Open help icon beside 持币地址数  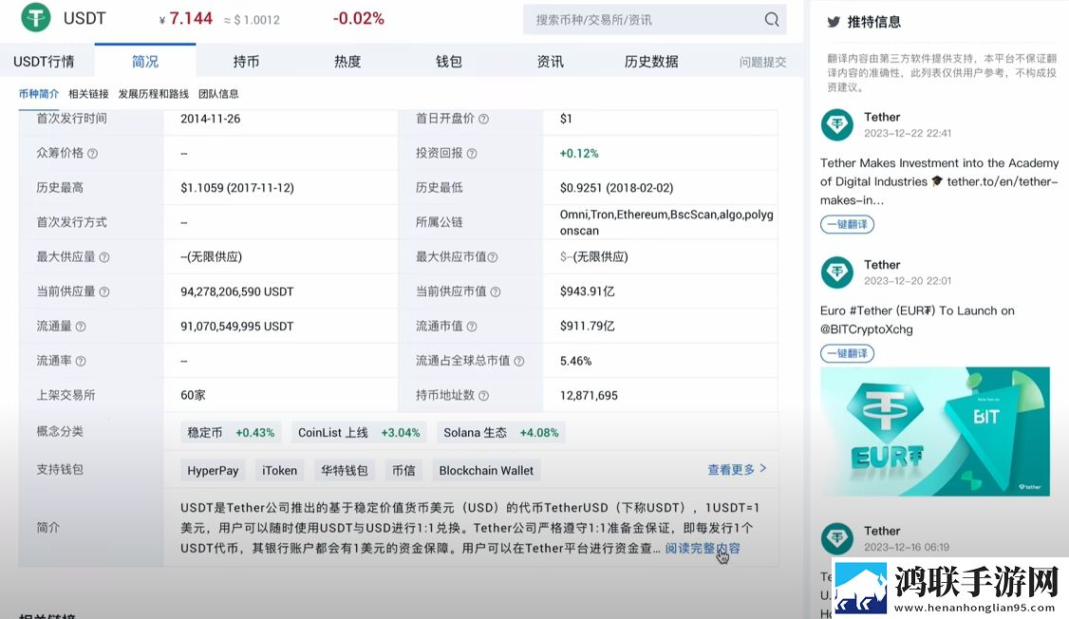click(483, 395)
